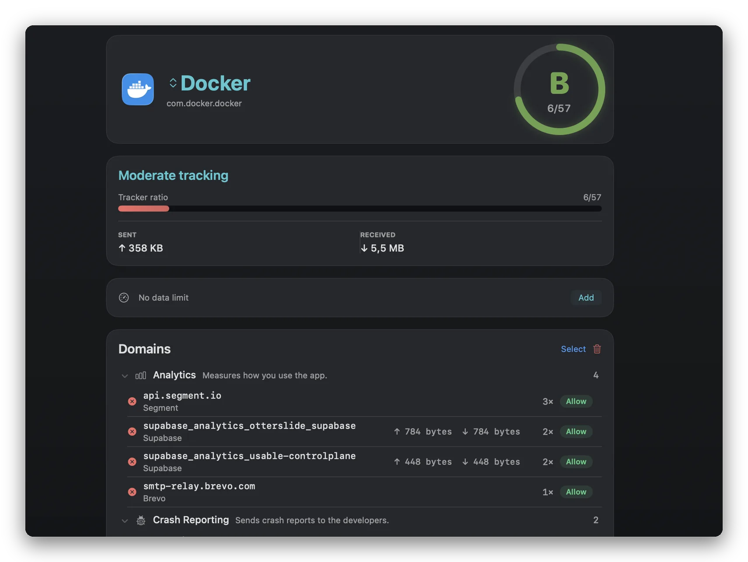Collapse the Analytics category
The height and width of the screenshot is (562, 748).
click(x=125, y=376)
